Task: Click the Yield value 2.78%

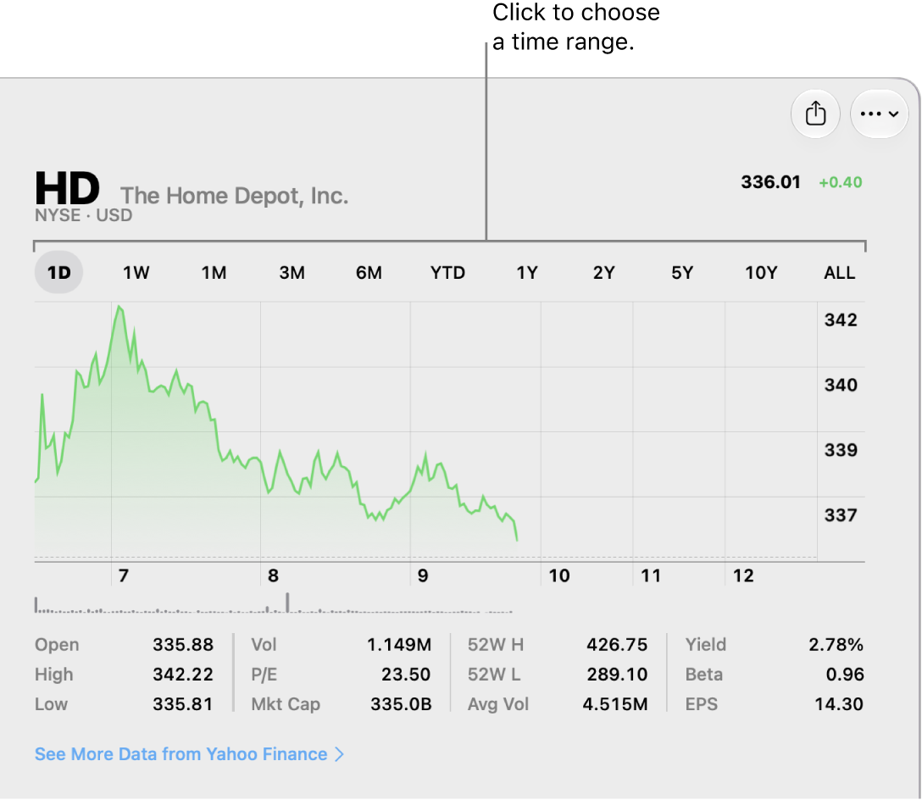Action: 836,645
